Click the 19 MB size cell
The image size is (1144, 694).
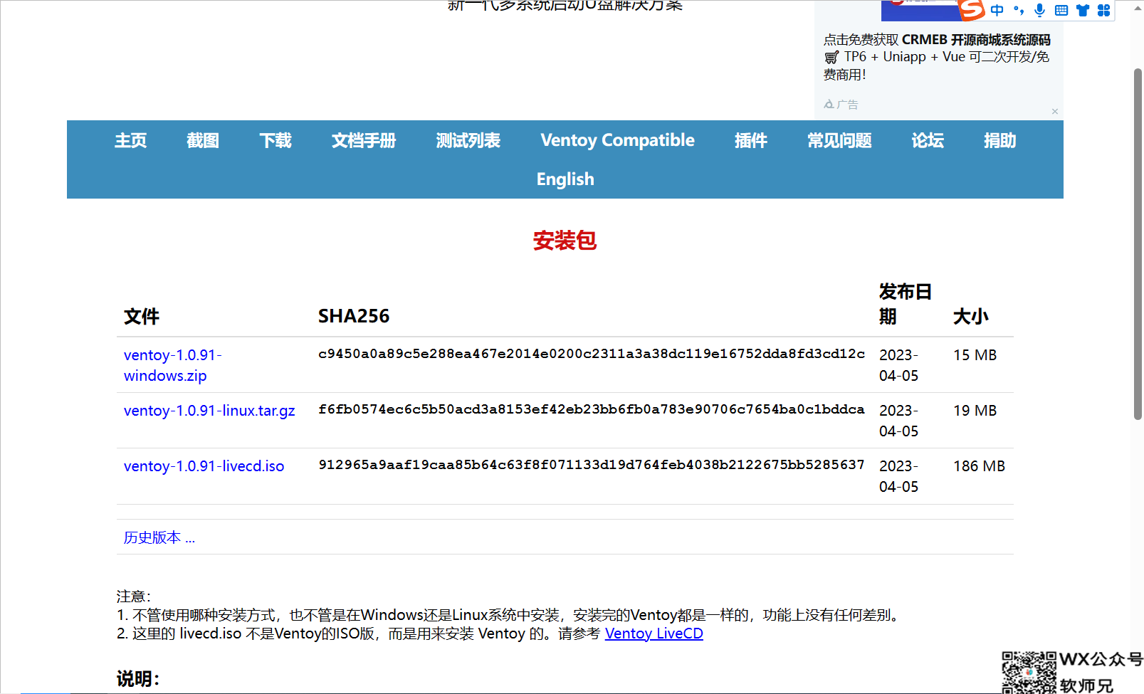(x=975, y=411)
